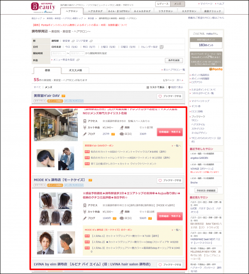Open 美容室H'air DAV salon title
The height and width of the screenshot is (274, 249).
[x=47, y=96]
